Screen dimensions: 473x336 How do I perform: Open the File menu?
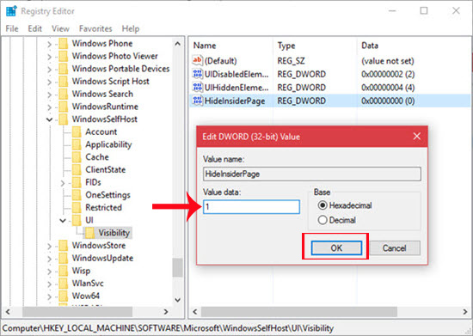[x=12, y=28]
